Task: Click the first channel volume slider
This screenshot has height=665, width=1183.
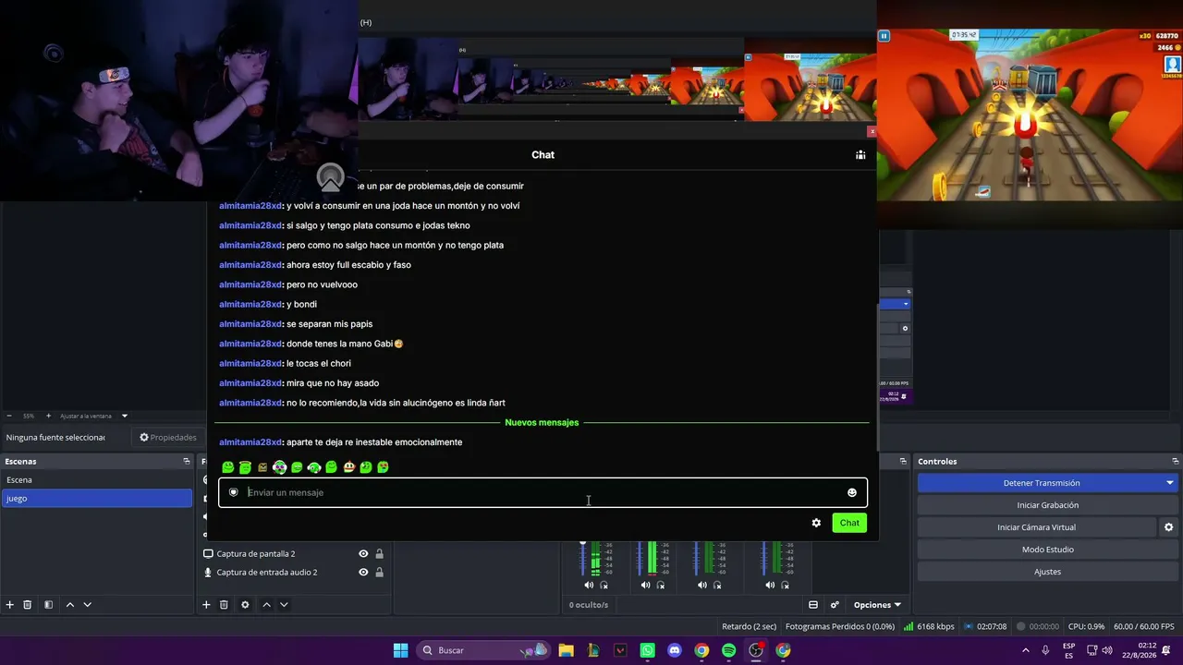Action: coord(582,557)
